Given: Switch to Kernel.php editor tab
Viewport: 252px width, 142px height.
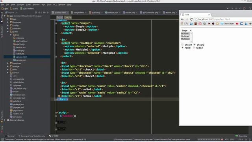Looking at the screenshot, I should pos(170,13).
